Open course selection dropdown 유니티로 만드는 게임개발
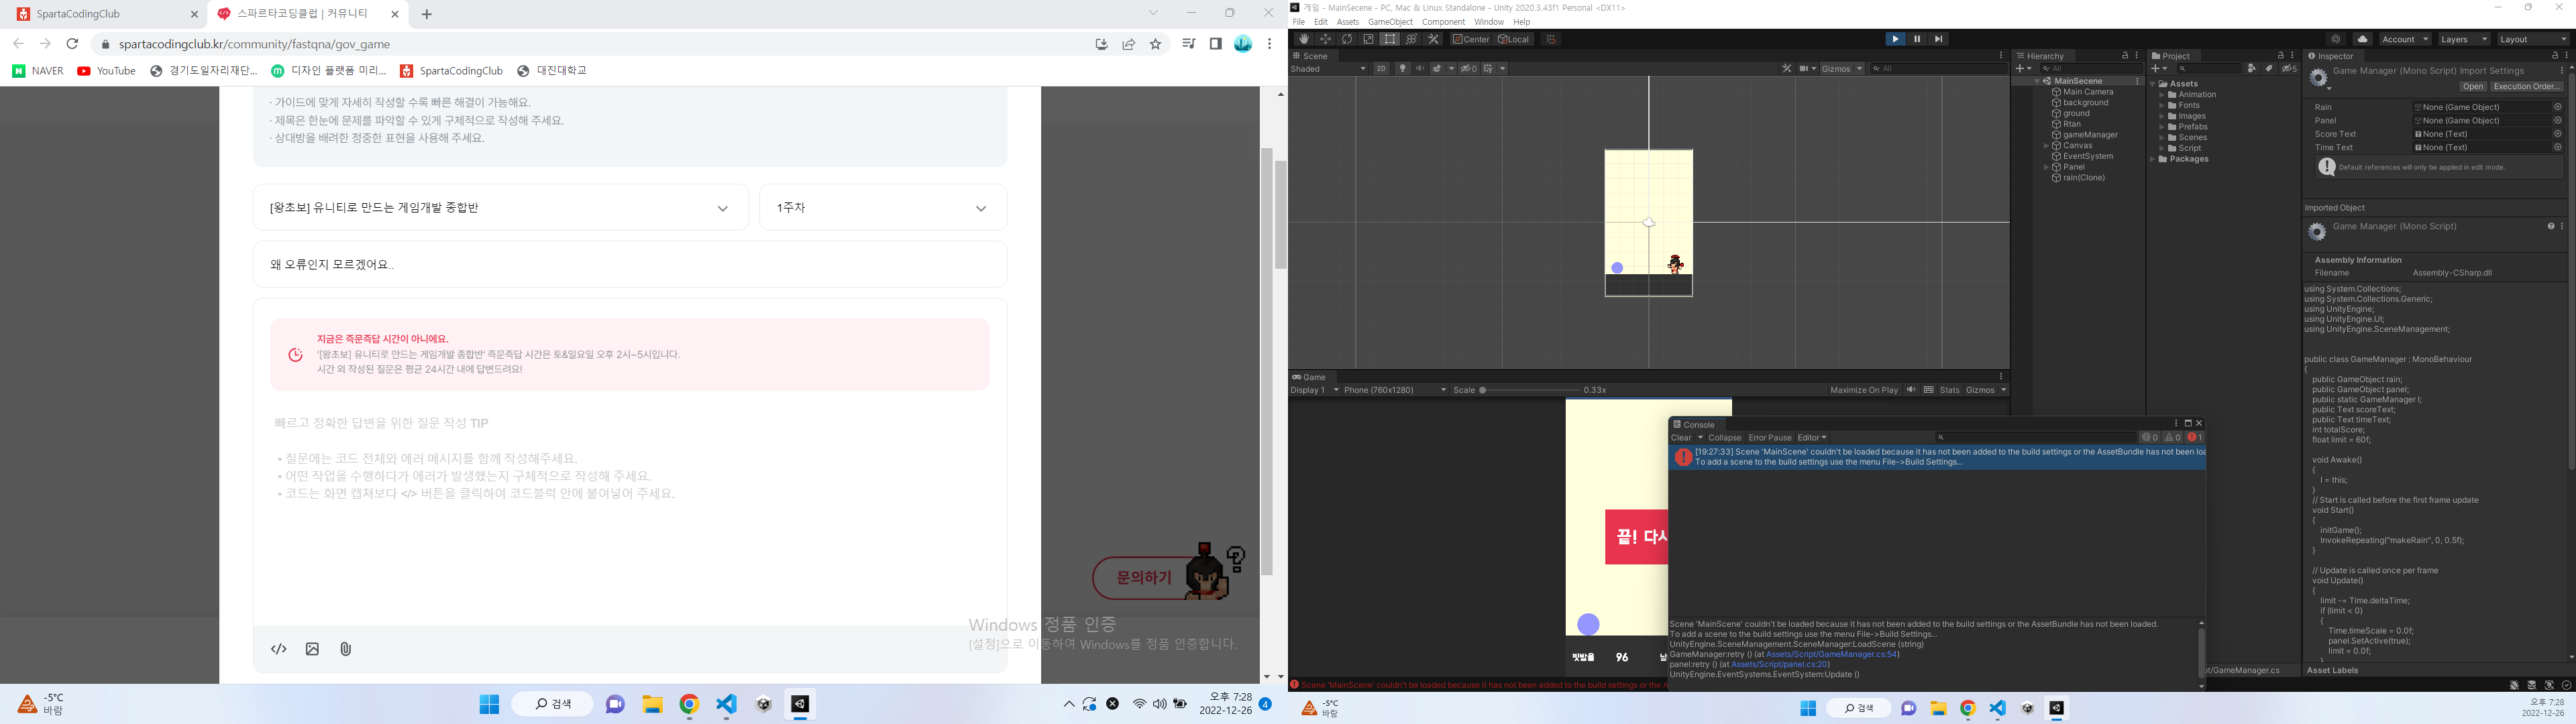Viewport: 2576px width, 724px height. [x=501, y=208]
